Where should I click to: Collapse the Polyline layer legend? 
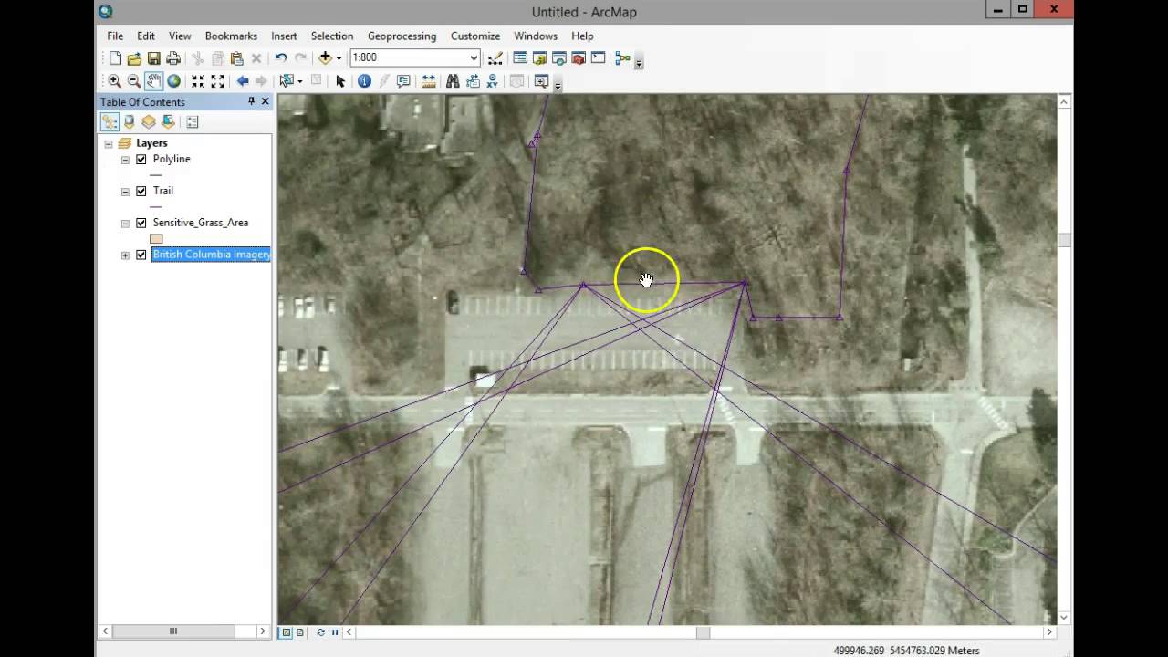click(x=125, y=159)
